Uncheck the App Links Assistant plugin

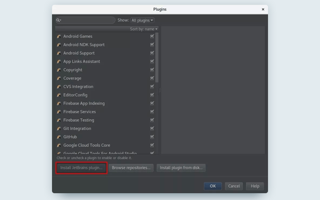152,61
